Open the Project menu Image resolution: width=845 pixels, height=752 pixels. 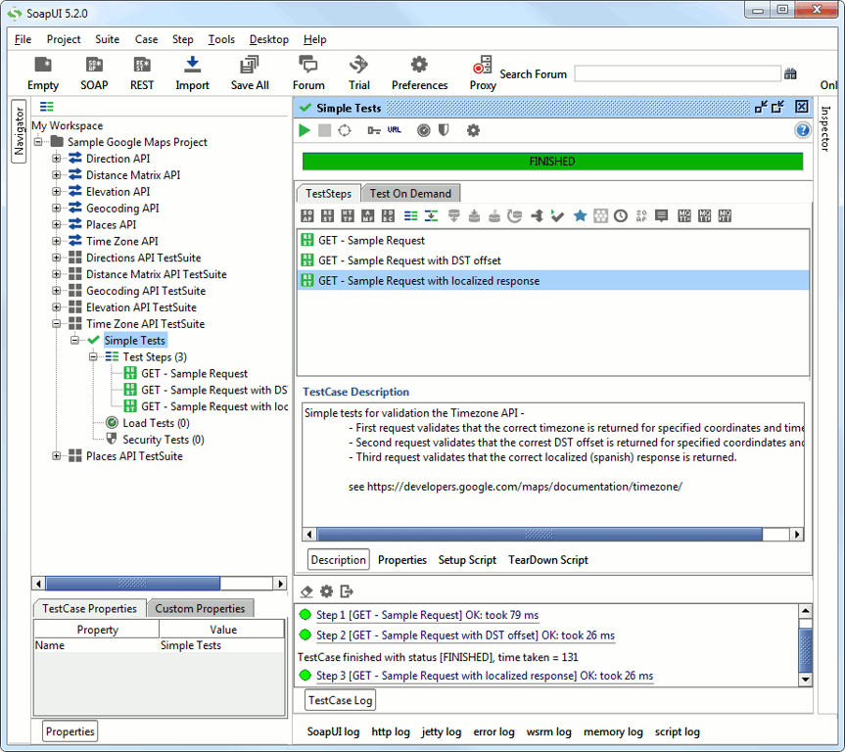click(x=64, y=39)
